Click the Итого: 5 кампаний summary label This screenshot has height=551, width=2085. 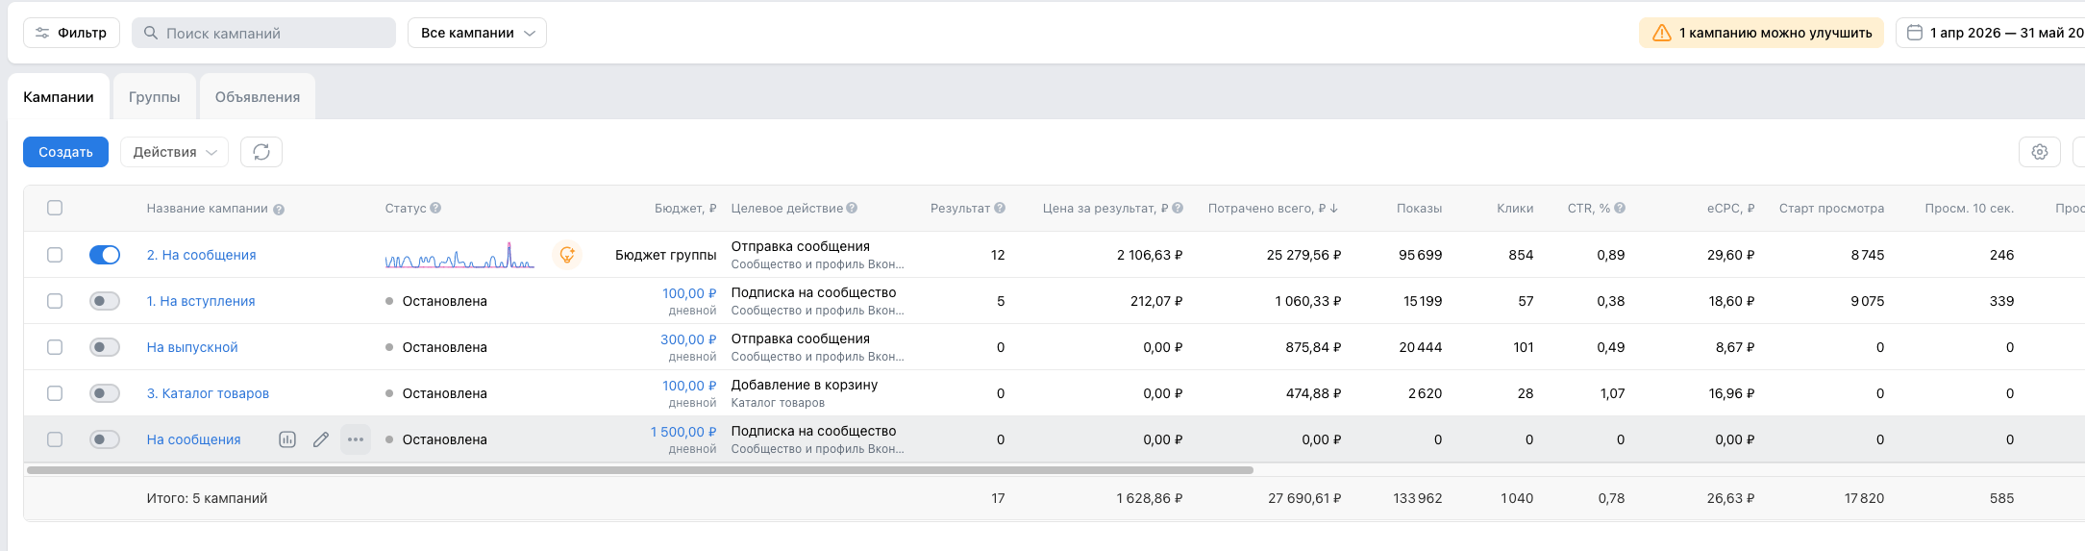[x=207, y=498]
